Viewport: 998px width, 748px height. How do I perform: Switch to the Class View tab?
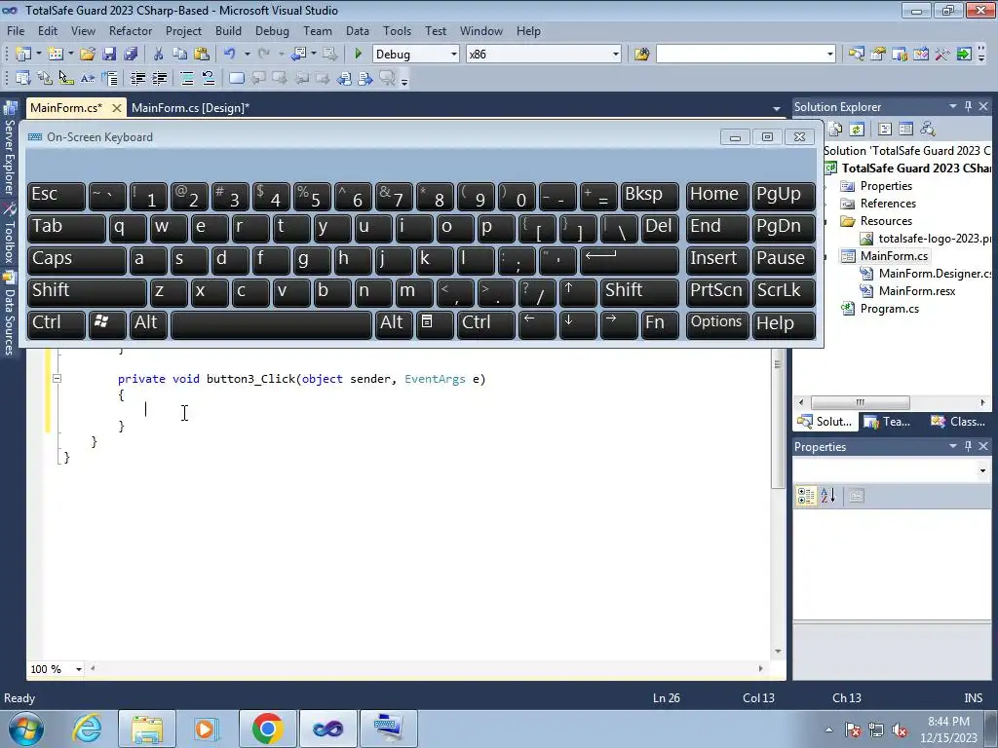[x=959, y=421]
